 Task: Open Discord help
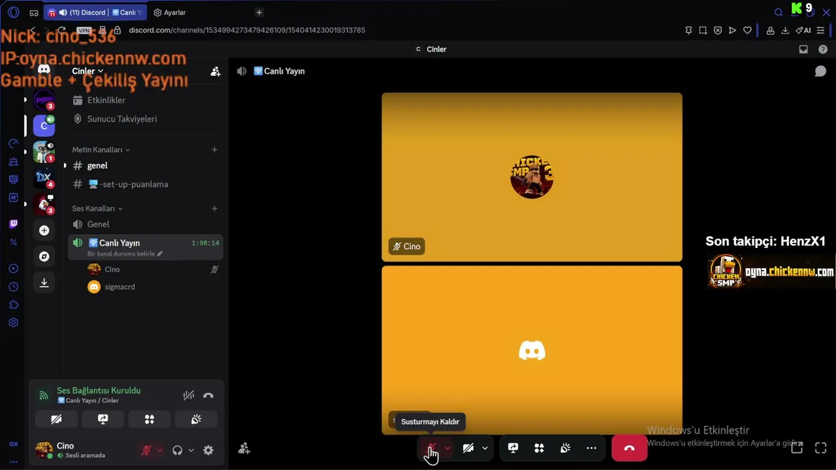(x=823, y=49)
